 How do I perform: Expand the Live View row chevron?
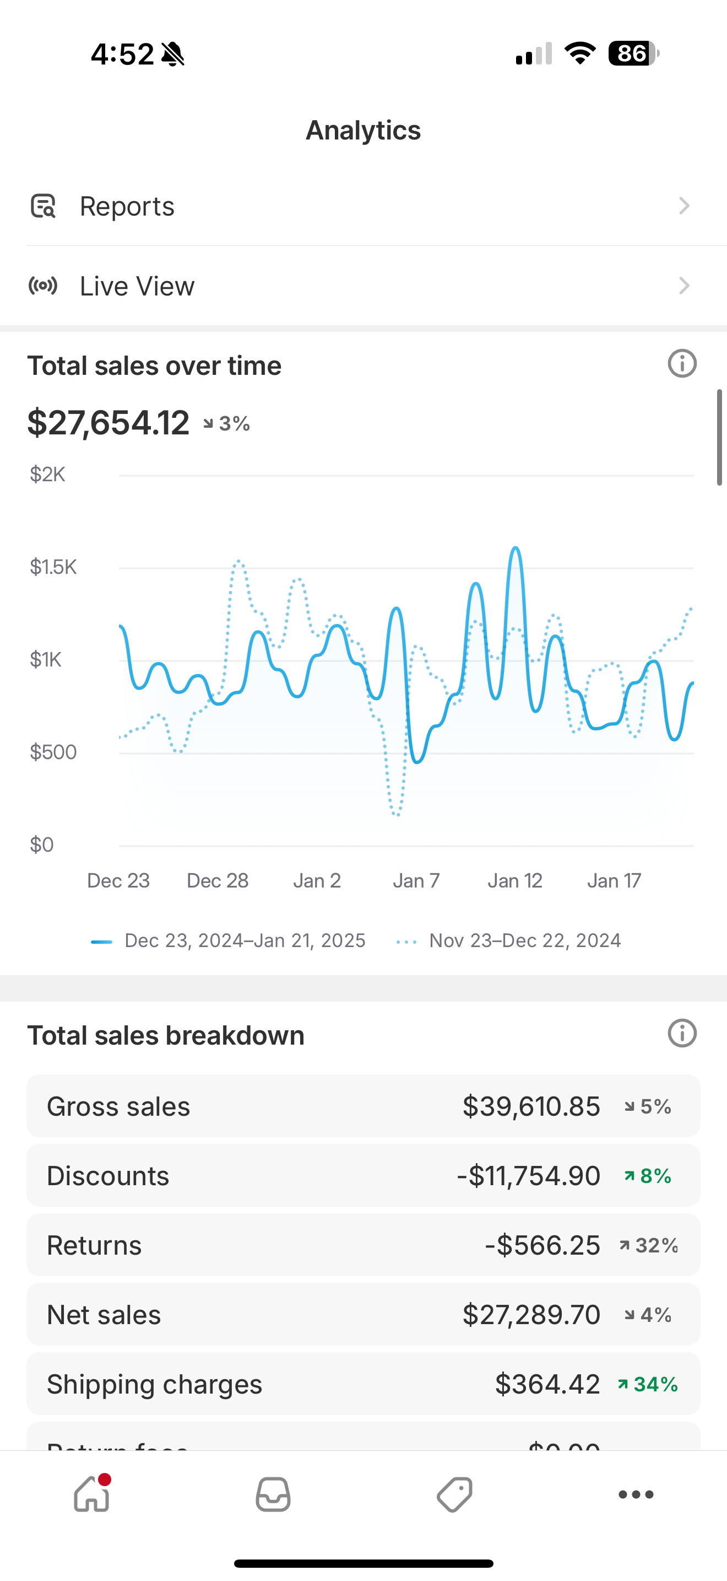coord(684,286)
